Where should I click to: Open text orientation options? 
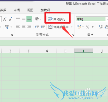point(38,19)
